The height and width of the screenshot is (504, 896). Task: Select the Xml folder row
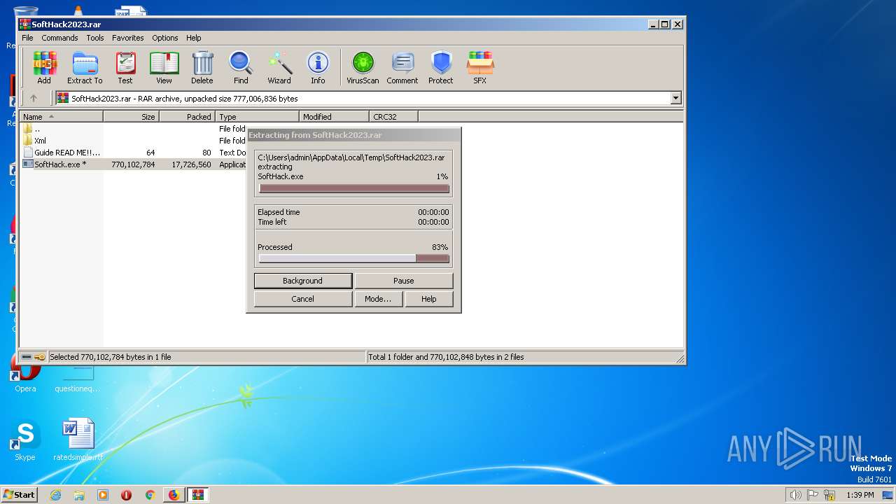click(133, 141)
